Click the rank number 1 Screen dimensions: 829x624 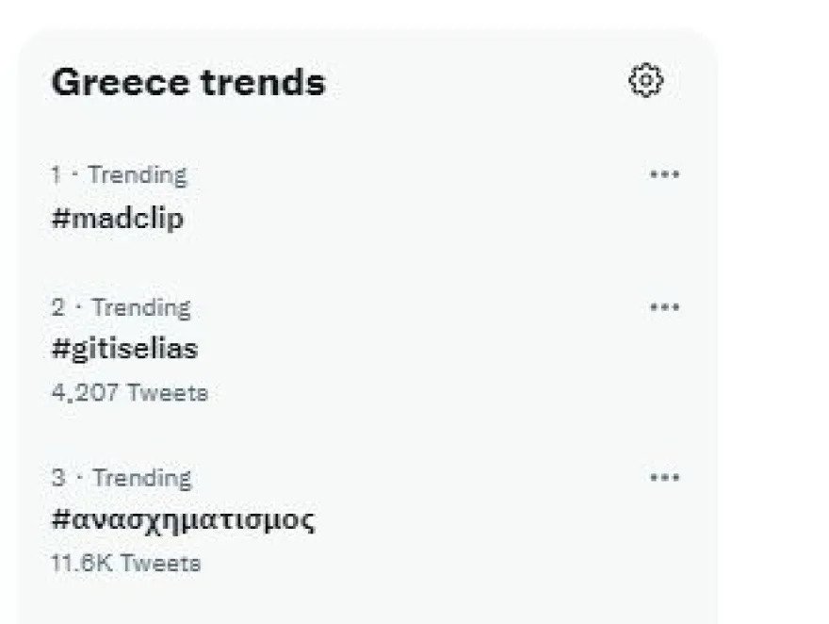(x=57, y=175)
